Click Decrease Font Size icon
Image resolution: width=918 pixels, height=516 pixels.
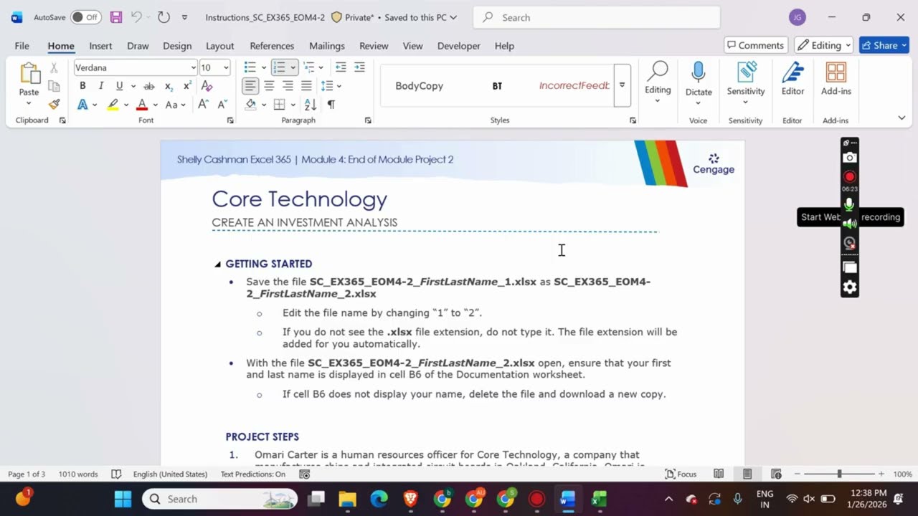pos(222,105)
